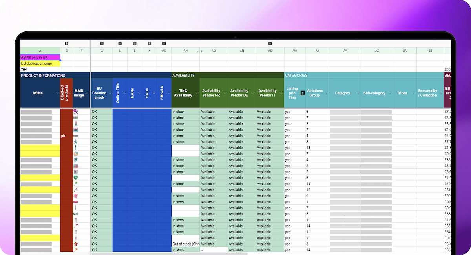471x255 pixels.
Task: Click the magenta "ASINs only in UK" cell
Action: pyautogui.click(x=40, y=57)
